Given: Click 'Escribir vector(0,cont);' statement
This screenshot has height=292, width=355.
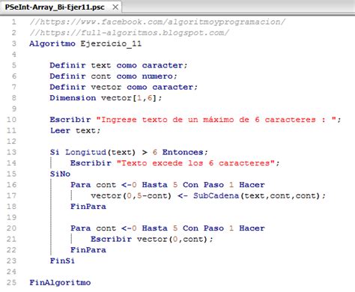Looking at the screenshot, I should coord(152,240).
